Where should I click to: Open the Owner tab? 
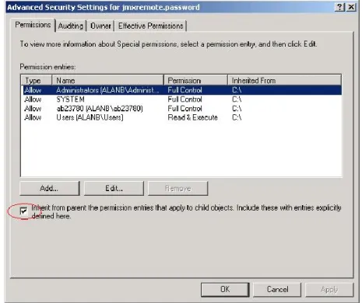(x=100, y=26)
